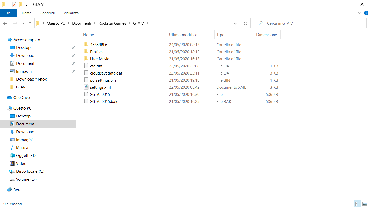Viewport: 368px width, 207px height.
Task: Open Desktop under Questo PC
Action: coord(23,116)
